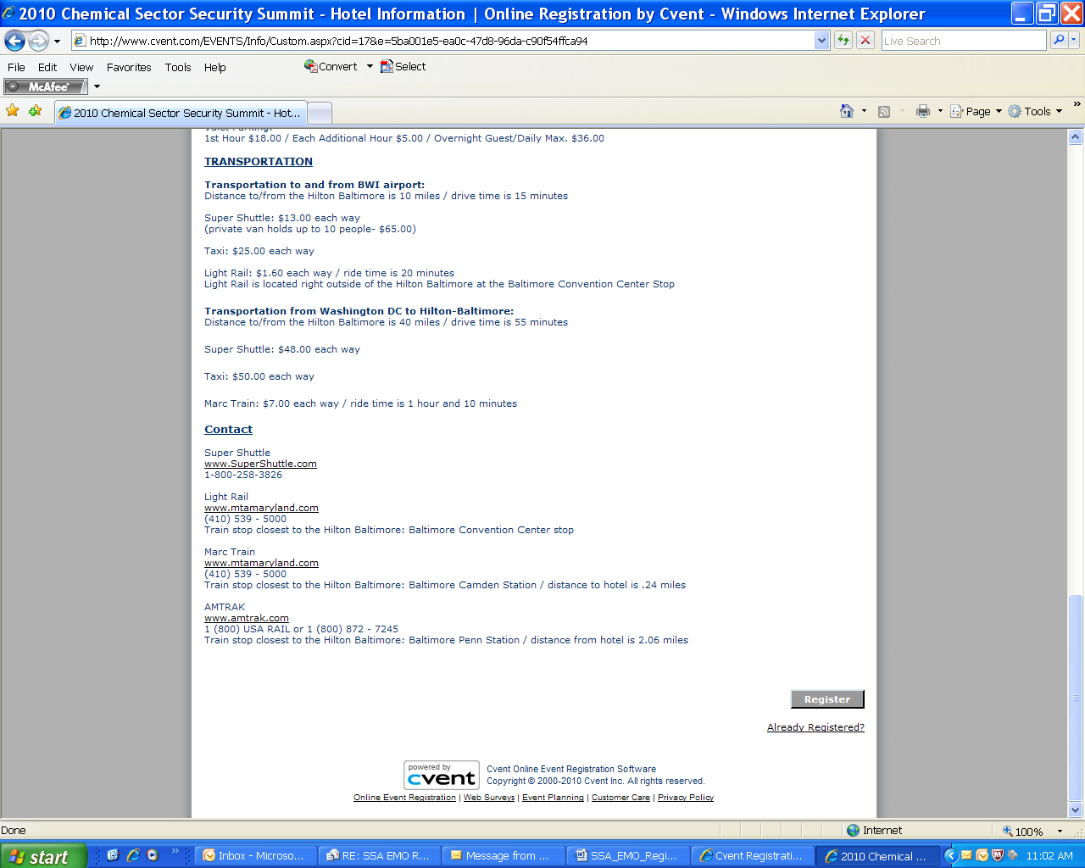Open the Privacy Policy footer link
1085x868 pixels.
(686, 798)
